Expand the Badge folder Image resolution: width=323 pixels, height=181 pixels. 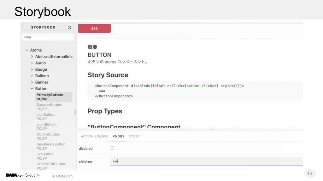[32, 69]
